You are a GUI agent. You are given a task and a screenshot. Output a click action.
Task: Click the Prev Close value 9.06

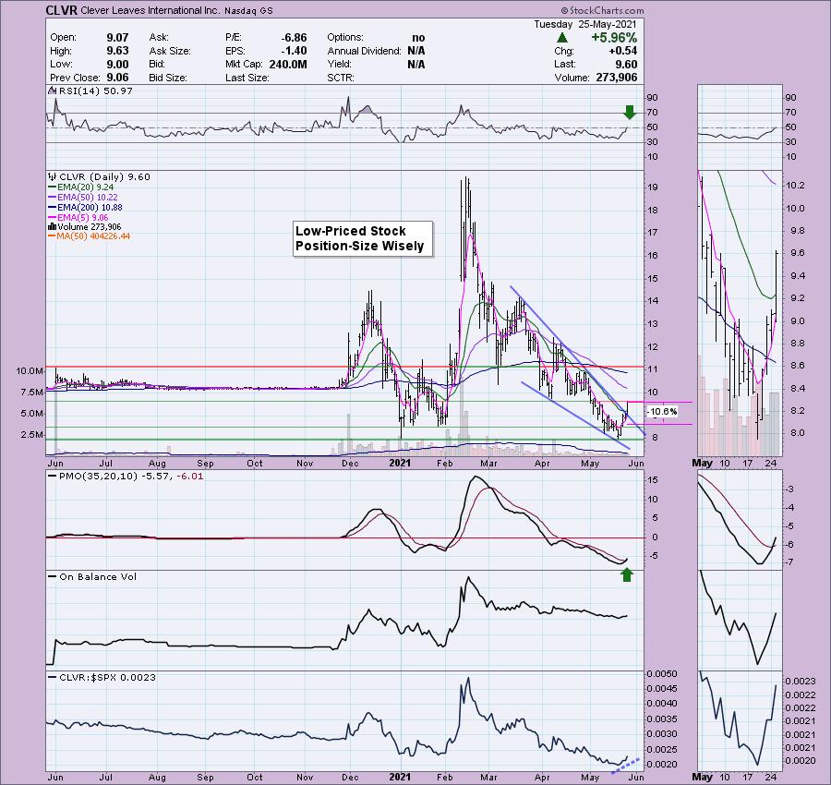[x=117, y=78]
